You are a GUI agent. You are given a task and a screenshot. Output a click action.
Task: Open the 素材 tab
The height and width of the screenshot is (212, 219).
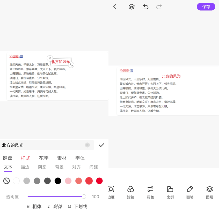(x=62, y=158)
